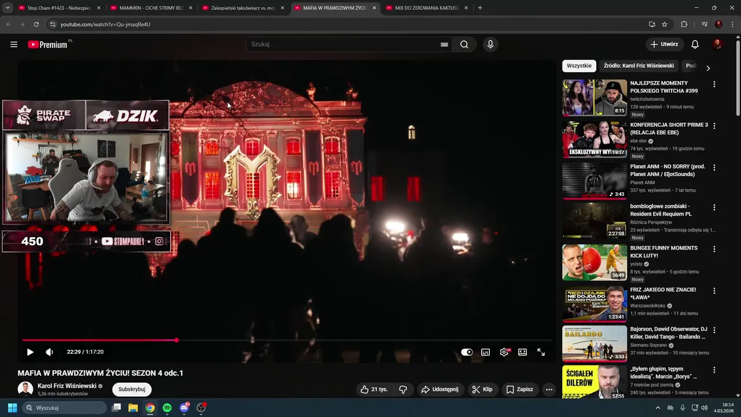Open a new browser tab with plus
Image resolution: width=741 pixels, height=417 pixels.
[480, 8]
